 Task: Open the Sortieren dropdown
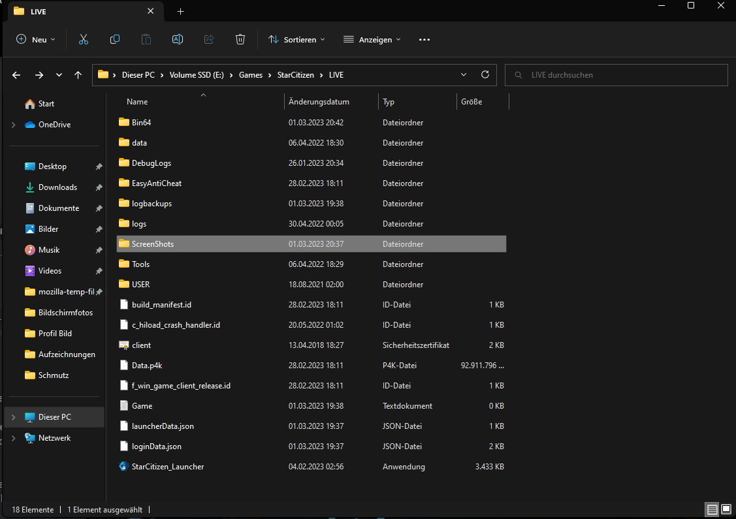point(296,39)
